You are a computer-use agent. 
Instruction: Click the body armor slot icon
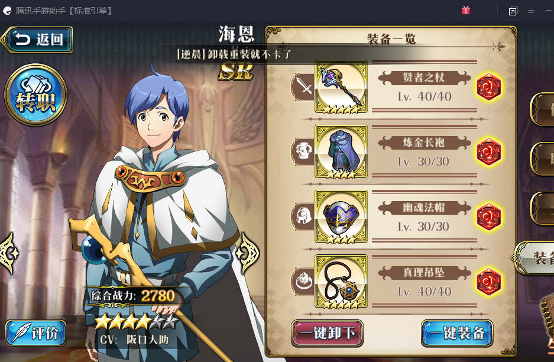(303, 151)
